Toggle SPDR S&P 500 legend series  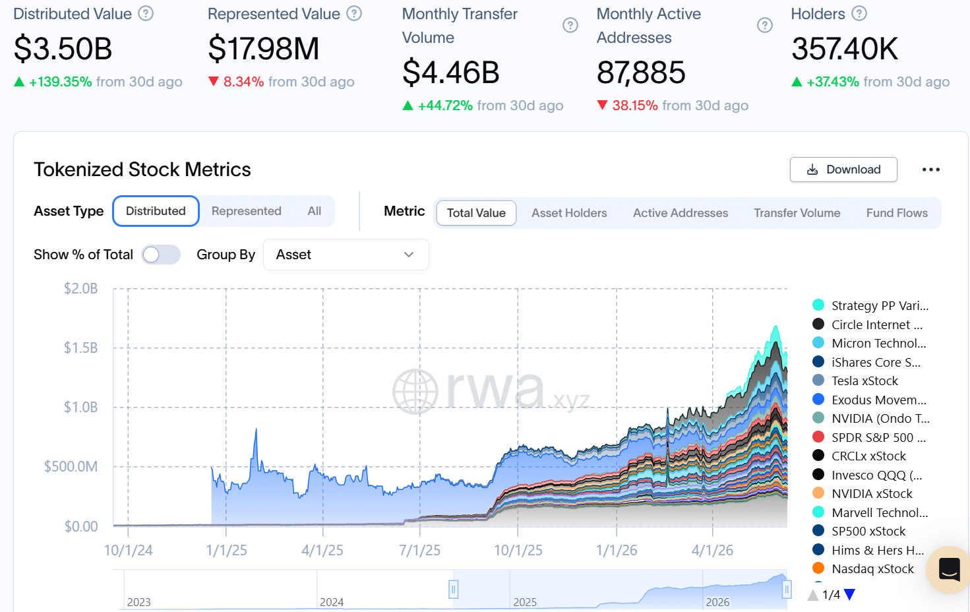869,437
